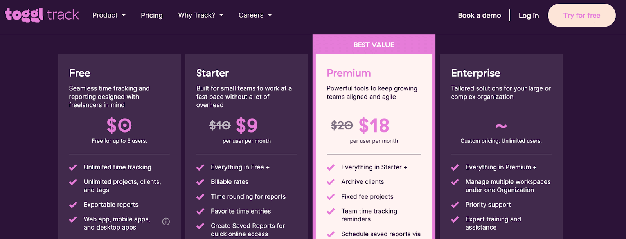
Task: Click checkmark icon beside Priority support
Action: point(455,205)
